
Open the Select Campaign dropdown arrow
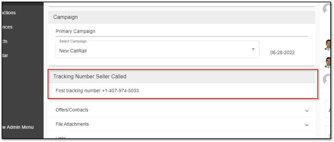click(253, 49)
